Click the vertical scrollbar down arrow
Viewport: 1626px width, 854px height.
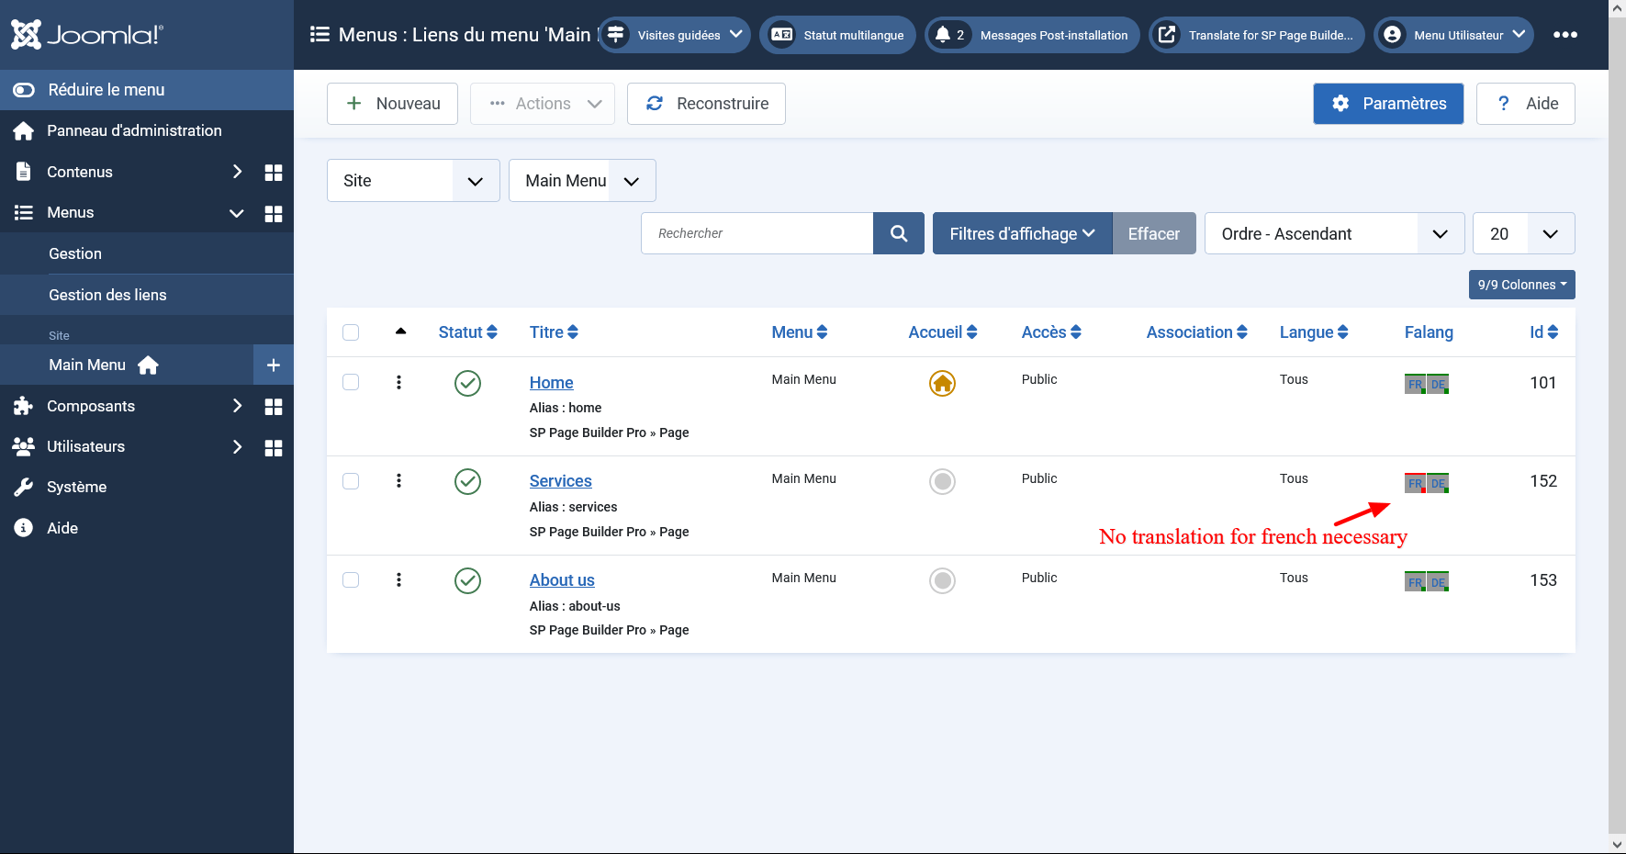[1617, 844]
